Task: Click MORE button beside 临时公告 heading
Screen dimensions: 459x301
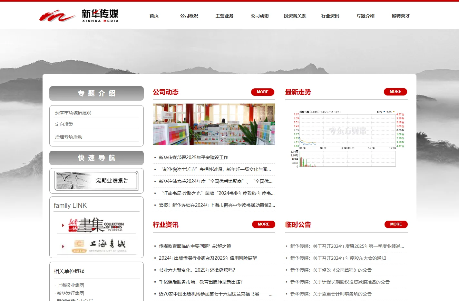Action: click(396, 224)
